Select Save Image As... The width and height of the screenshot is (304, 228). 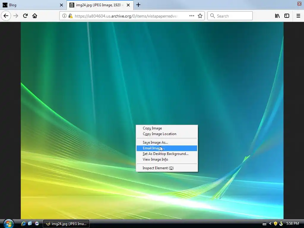(167, 142)
